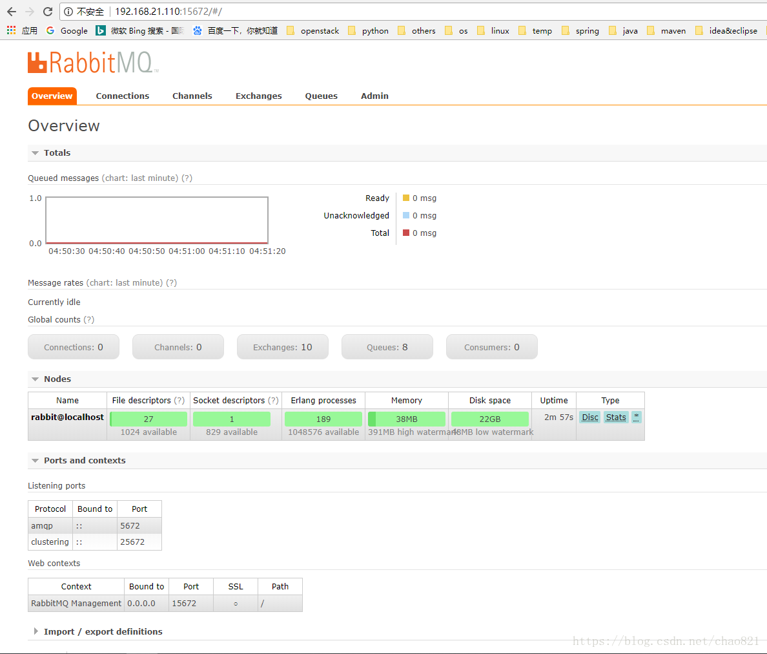Open the apps grid bookmark icon
This screenshot has width=767, height=654.
coord(11,30)
